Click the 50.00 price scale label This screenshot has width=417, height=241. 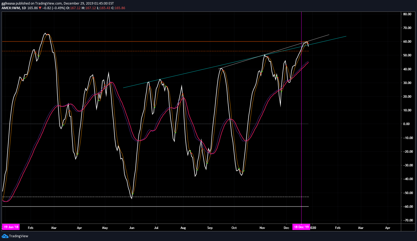[407, 55]
